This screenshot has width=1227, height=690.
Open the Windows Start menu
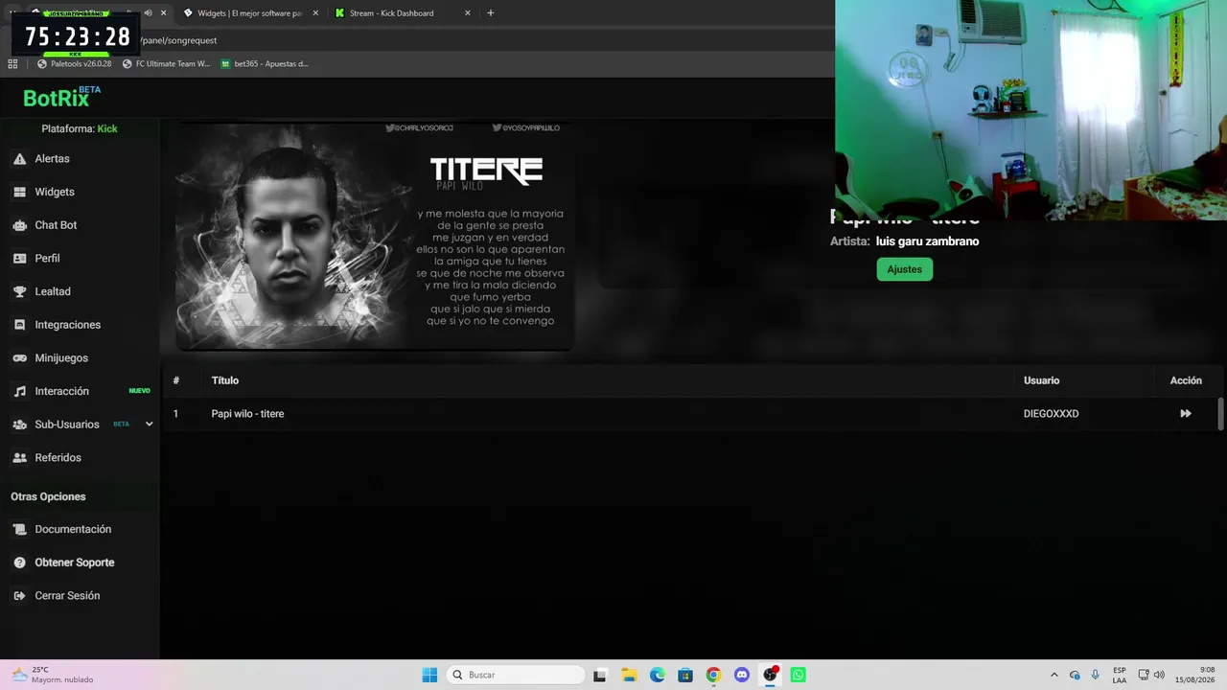click(429, 675)
